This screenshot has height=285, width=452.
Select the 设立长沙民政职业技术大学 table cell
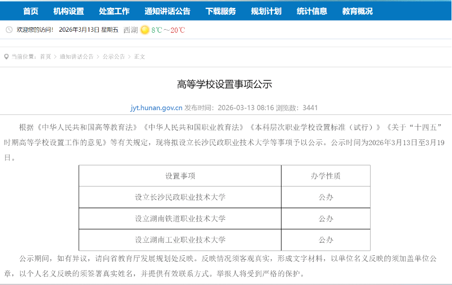pyautogui.click(x=180, y=197)
